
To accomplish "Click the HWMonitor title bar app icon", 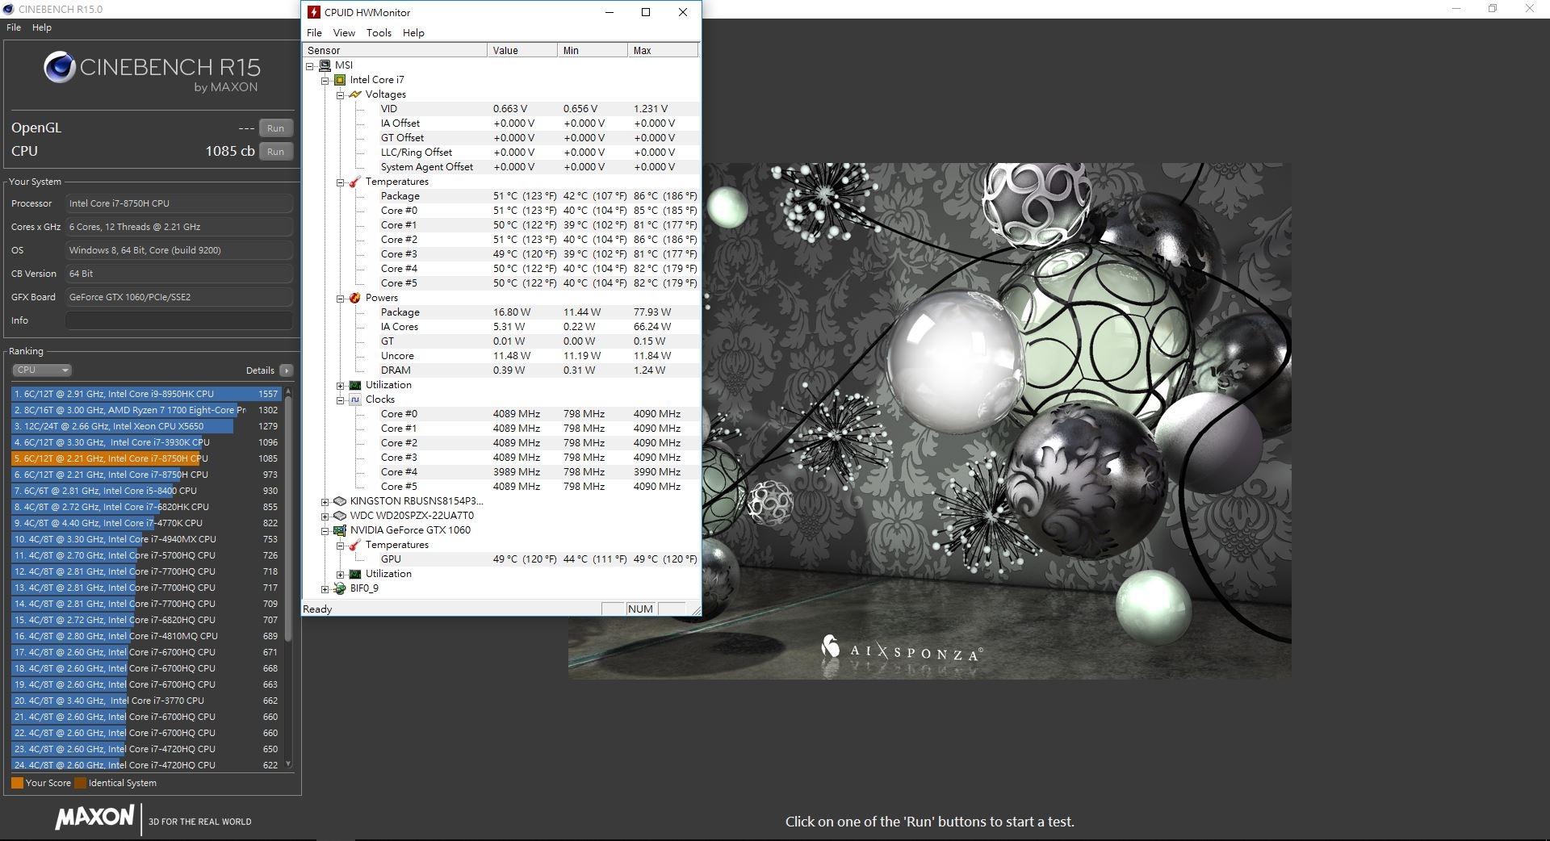I will point(314,12).
